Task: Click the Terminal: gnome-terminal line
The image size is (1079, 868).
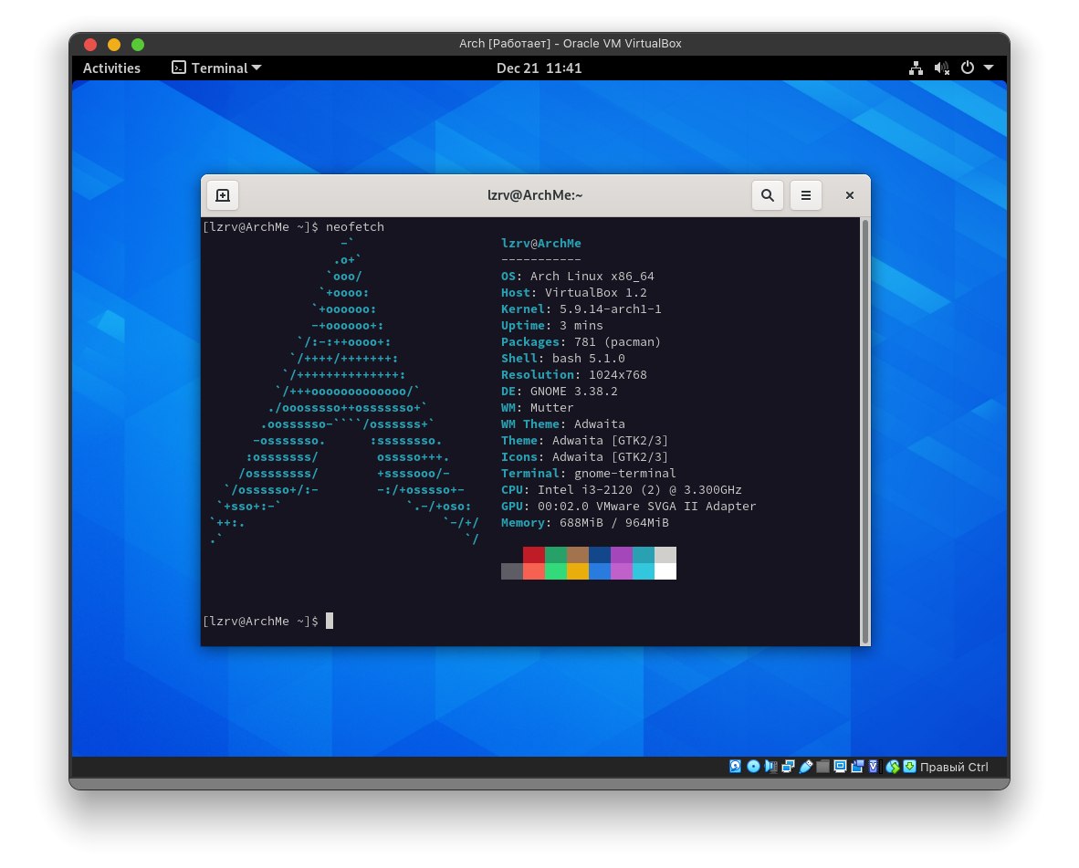Action: (589, 473)
